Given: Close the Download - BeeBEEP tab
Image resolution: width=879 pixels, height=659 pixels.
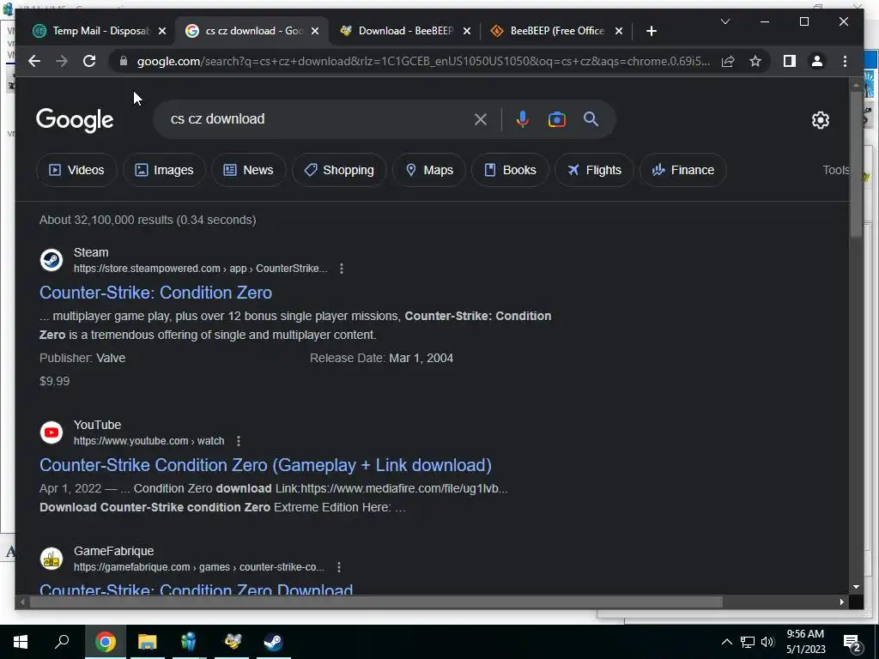Looking at the screenshot, I should 467,31.
